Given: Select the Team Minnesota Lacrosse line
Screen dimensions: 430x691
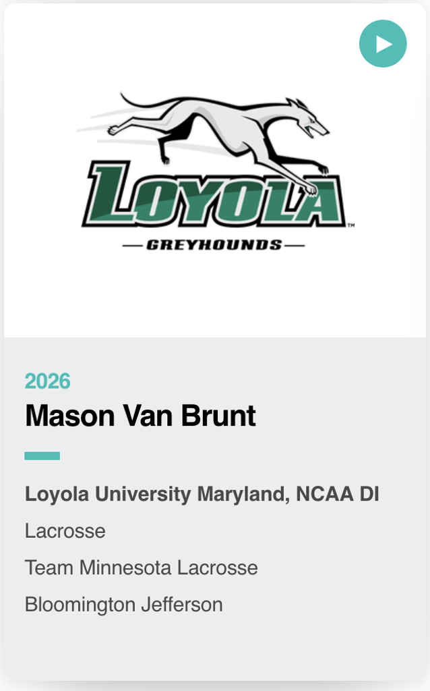Looking at the screenshot, I should (141, 568).
